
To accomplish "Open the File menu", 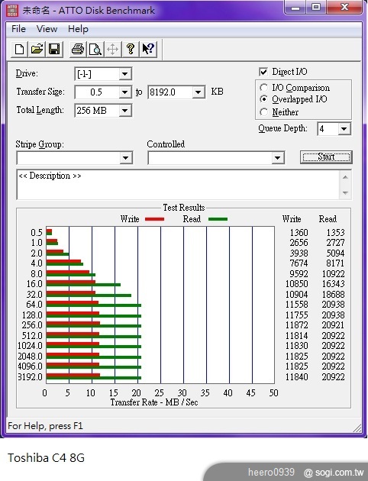I will [x=19, y=29].
